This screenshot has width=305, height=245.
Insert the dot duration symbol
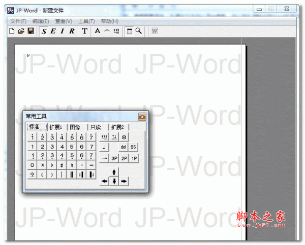81,165
